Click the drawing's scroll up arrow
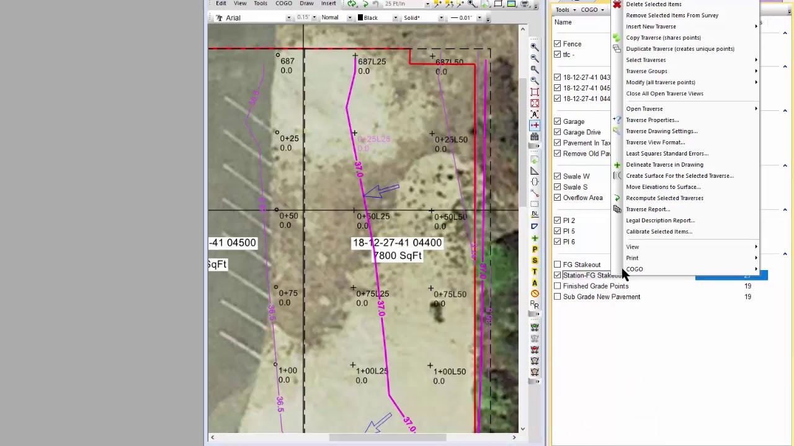This screenshot has height=446, width=794. pos(522,29)
